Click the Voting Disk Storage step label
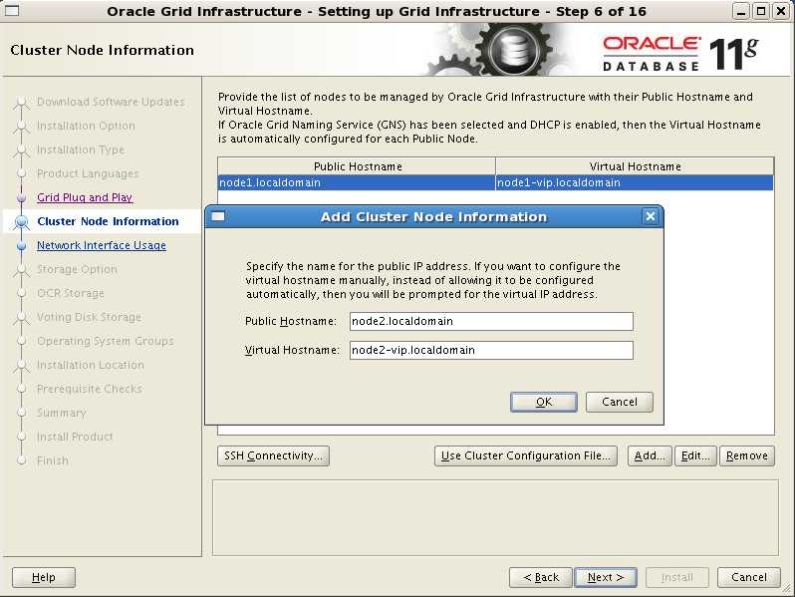The image size is (795, 597). (x=90, y=317)
